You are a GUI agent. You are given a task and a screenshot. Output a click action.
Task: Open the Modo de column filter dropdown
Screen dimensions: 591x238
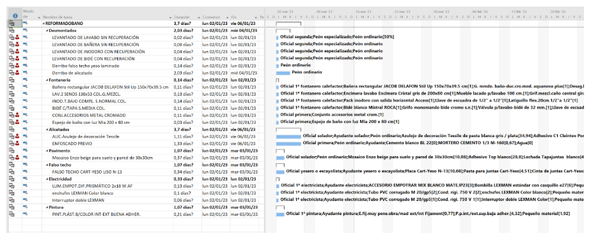click(x=39, y=18)
